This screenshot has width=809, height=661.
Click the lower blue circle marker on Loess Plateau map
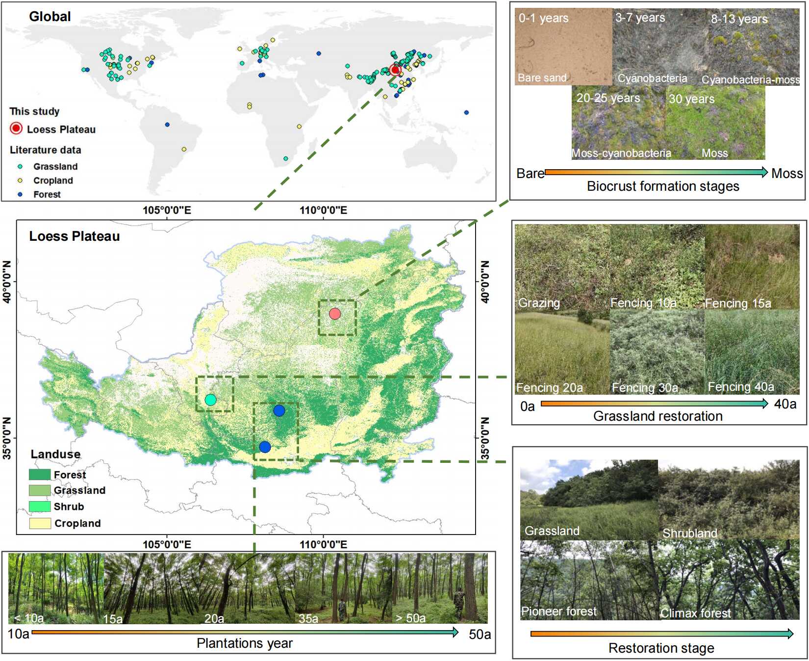click(x=265, y=447)
